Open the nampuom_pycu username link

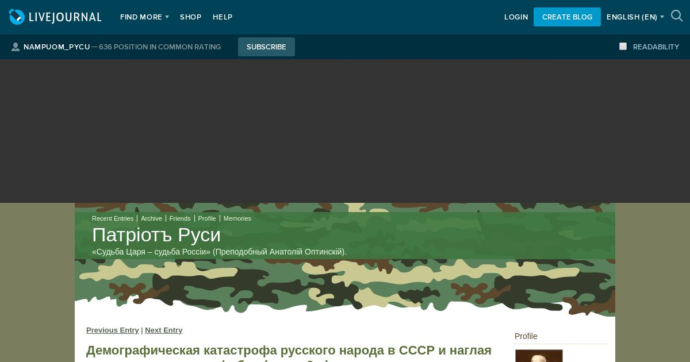pyautogui.click(x=56, y=47)
